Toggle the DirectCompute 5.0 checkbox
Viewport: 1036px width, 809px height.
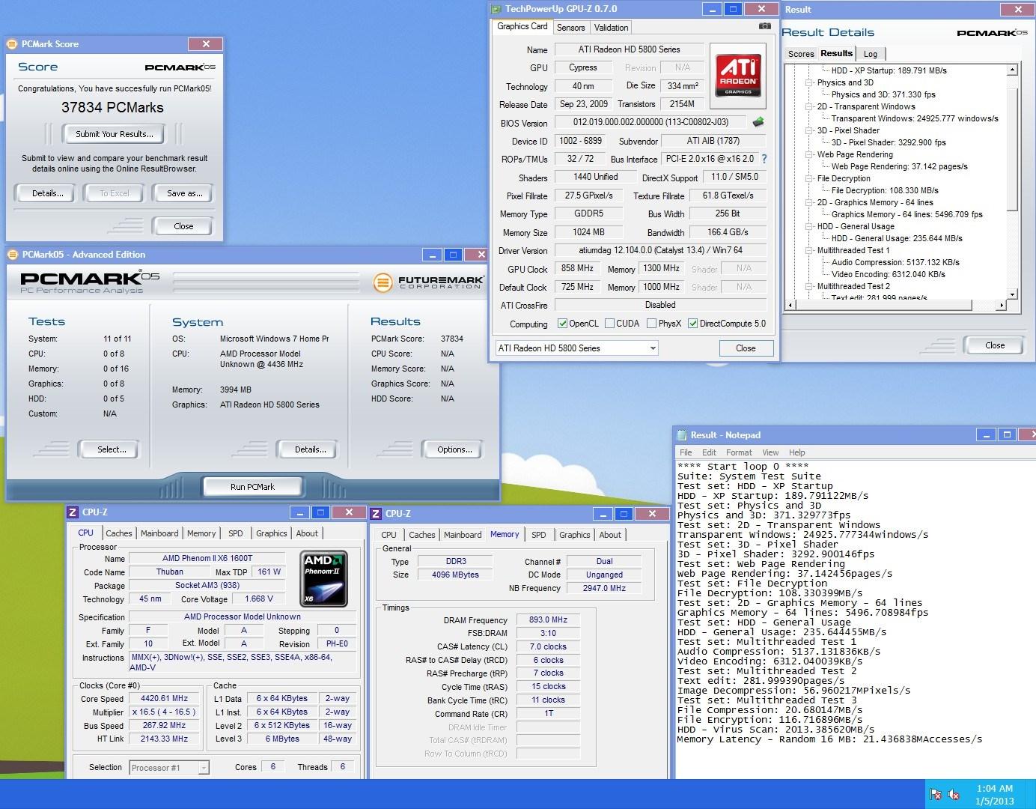click(692, 324)
